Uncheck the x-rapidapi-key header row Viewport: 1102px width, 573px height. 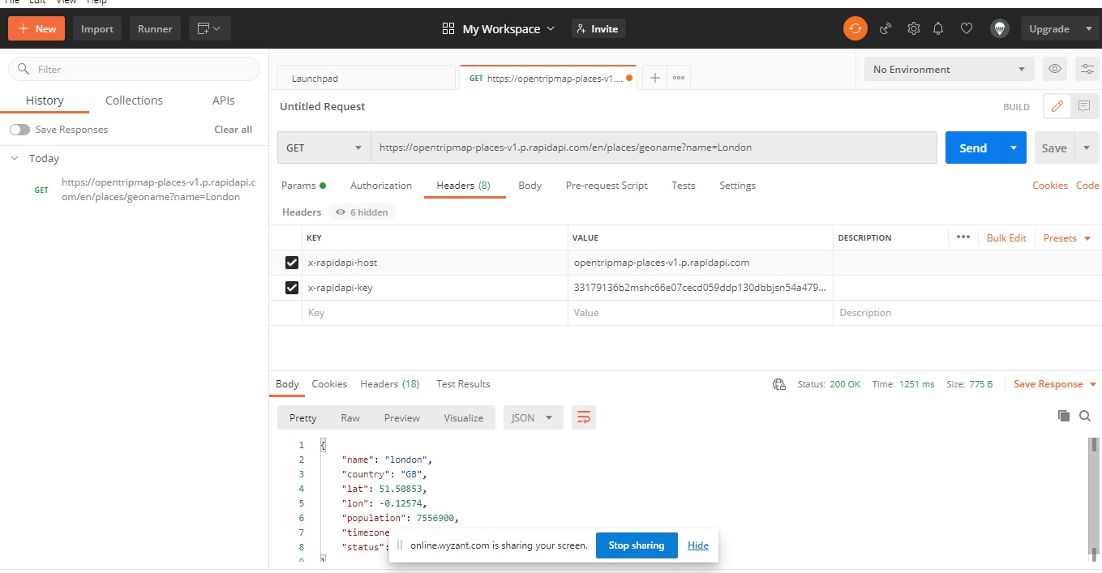[292, 288]
